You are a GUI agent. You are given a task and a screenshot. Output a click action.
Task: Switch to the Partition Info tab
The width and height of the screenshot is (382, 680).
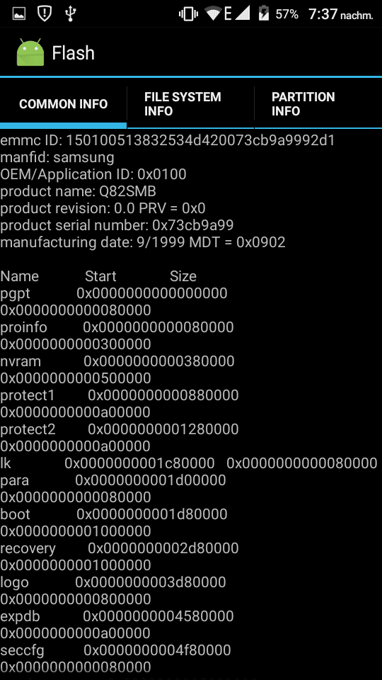point(318,103)
